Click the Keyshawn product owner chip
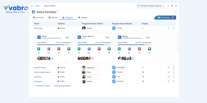 pyautogui.click(x=91, y=67)
